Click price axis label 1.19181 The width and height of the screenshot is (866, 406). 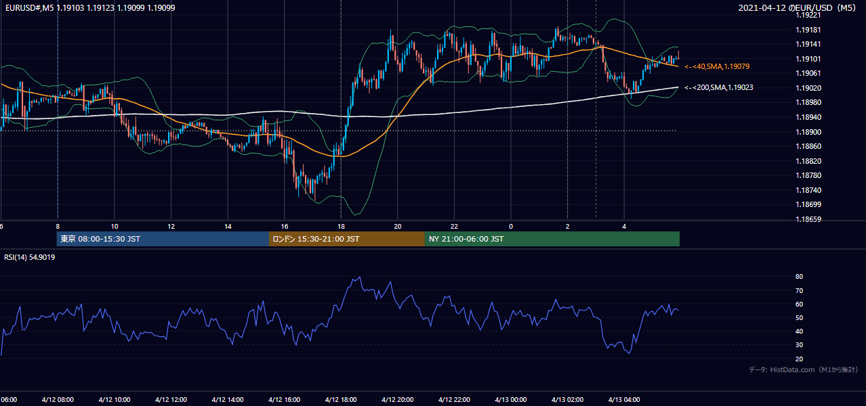click(809, 30)
